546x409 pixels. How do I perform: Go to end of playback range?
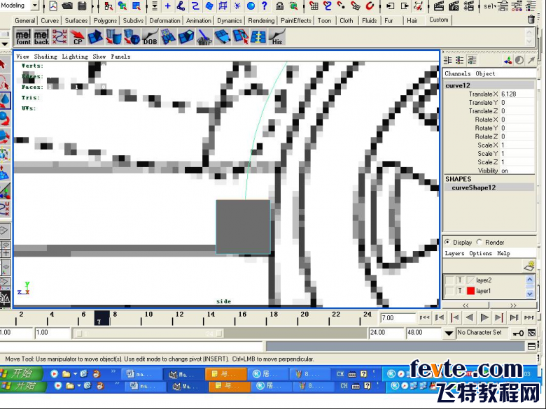point(529,318)
